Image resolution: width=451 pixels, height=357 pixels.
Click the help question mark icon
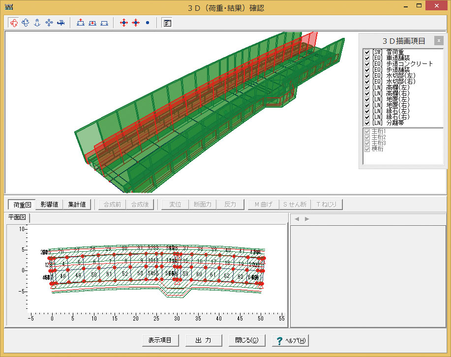279,341
